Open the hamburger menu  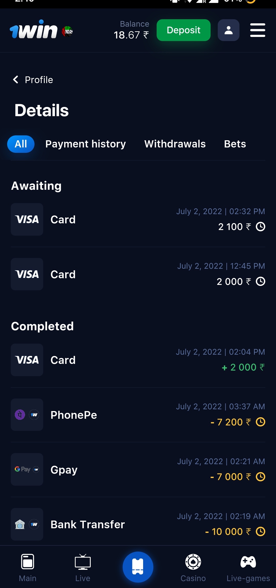[x=258, y=30]
